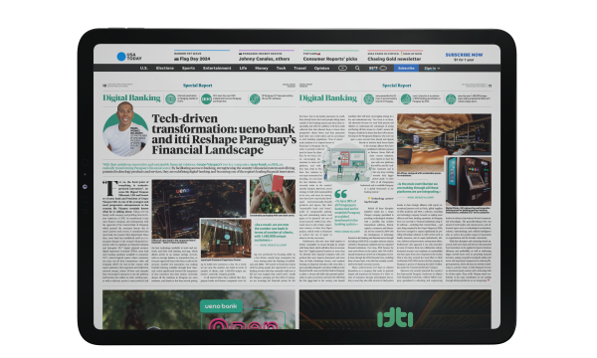The width and height of the screenshot is (597, 358).
Task: Select the Opinion menu item
Action: tap(321, 68)
